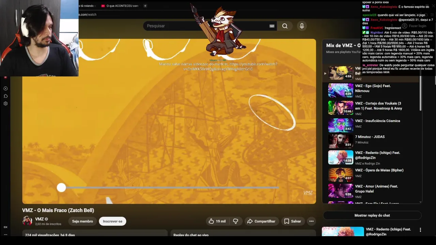Open title '7 Minutoz - JUDAS'
Viewport: 436px width, 245px height.
pos(370,137)
